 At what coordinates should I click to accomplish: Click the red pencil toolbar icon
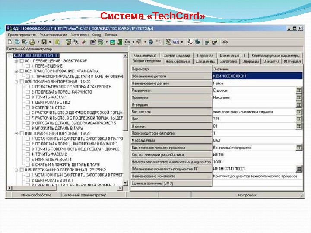tap(84, 42)
